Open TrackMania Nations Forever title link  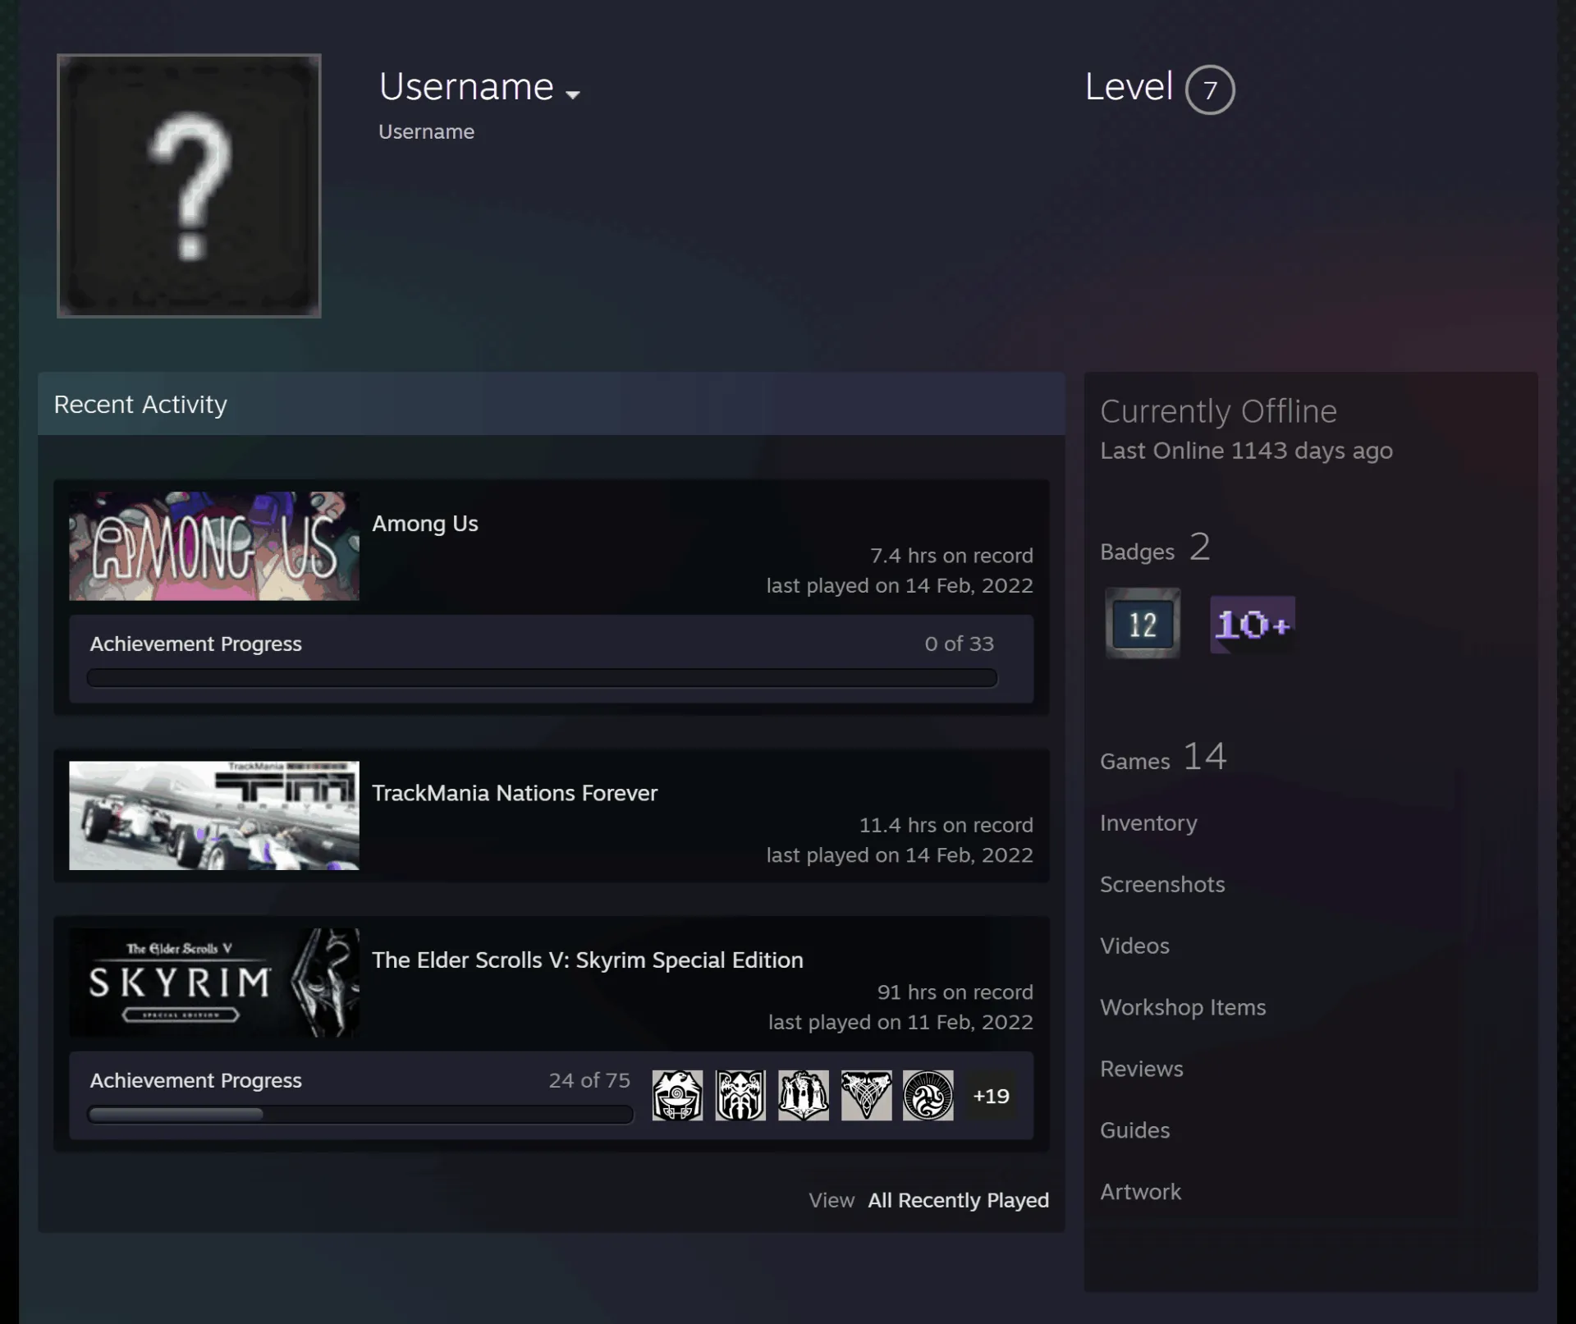tap(515, 793)
